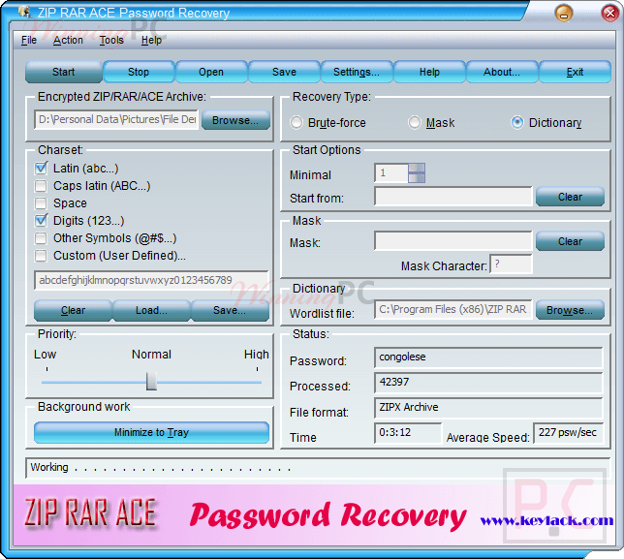Screen dimensions: 624x559
Task: Click the Minimal length value field
Action: (x=391, y=173)
